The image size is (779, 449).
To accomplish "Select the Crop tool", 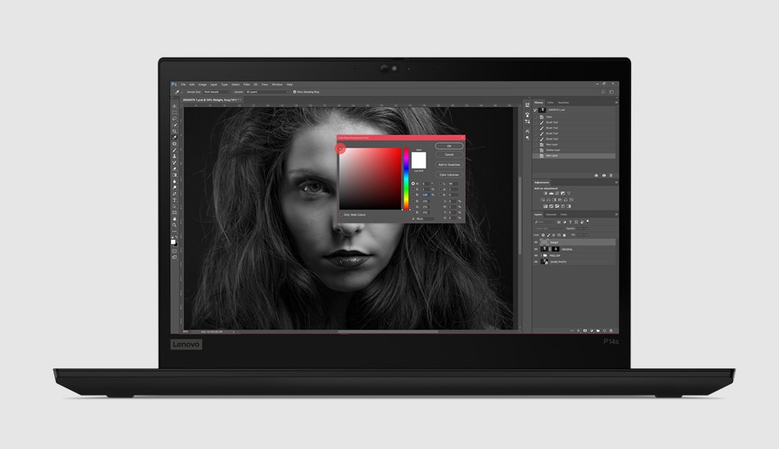I will point(174,131).
